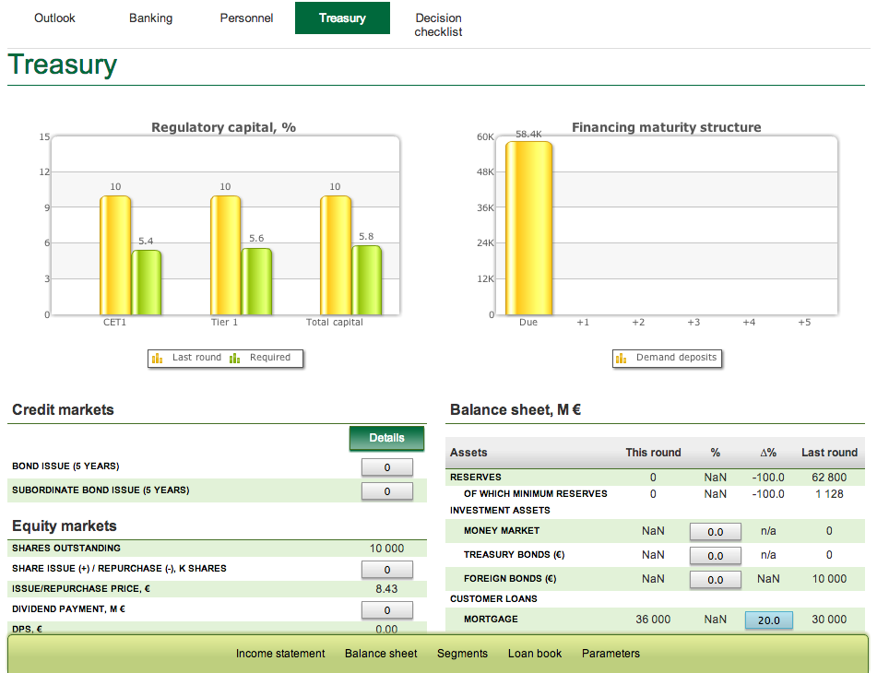Go to the Personnel tab

point(246,18)
